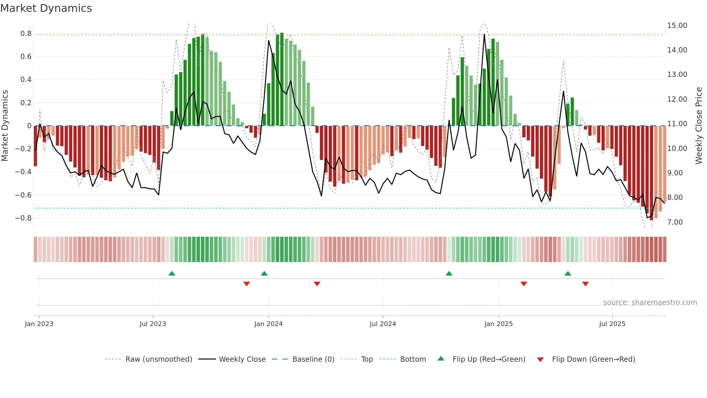Click the Jan 2023 axis label
Viewport: 707px width, 398px height.
pyautogui.click(x=39, y=324)
